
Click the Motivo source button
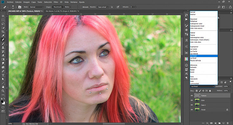tap(67, 7)
